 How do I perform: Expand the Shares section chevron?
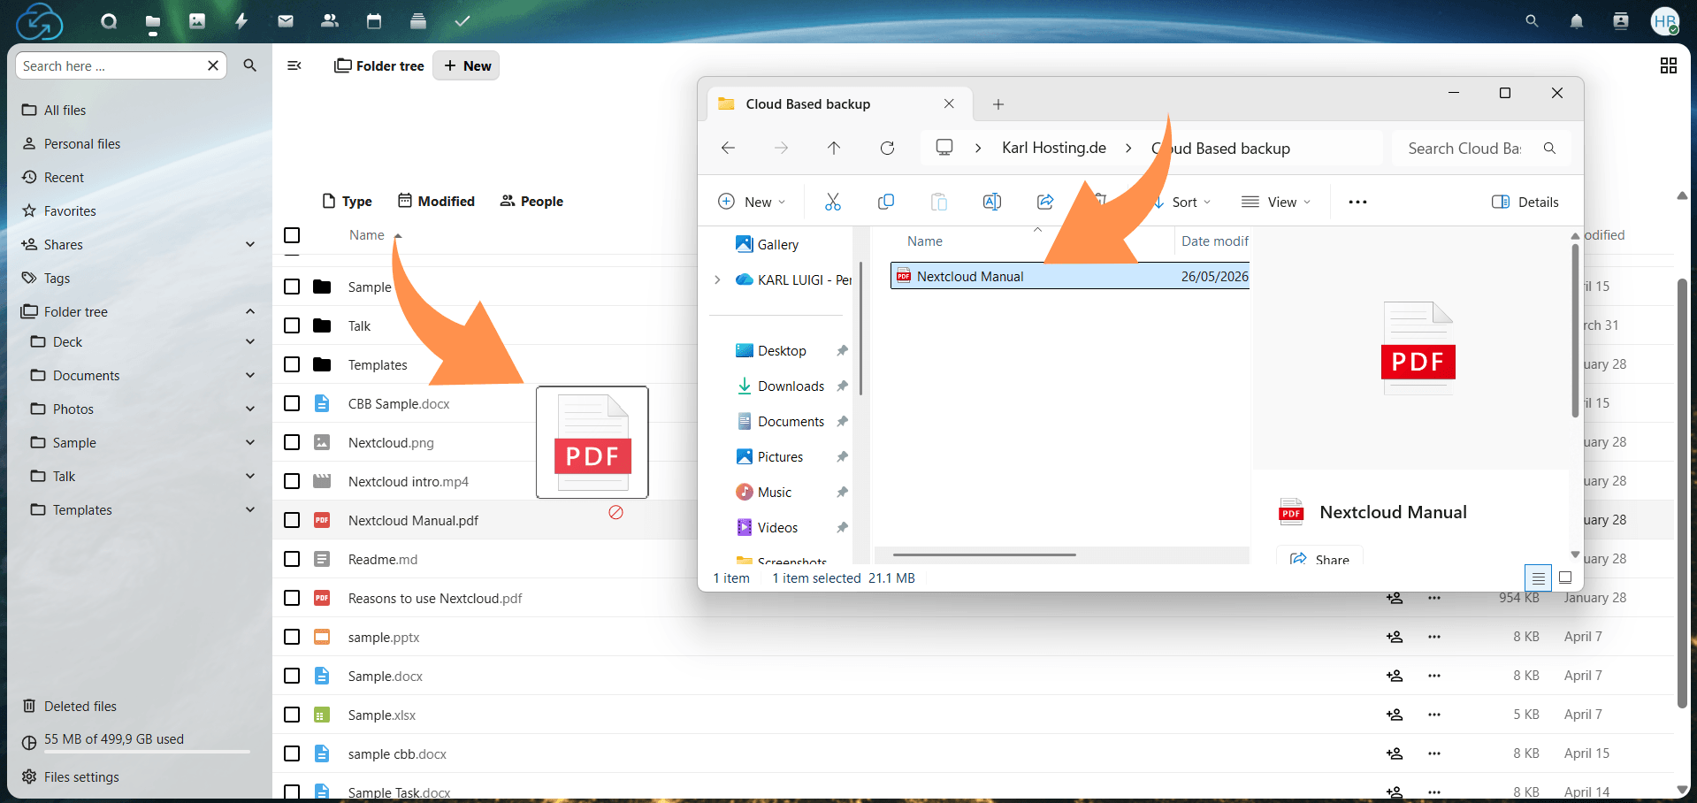(x=250, y=244)
